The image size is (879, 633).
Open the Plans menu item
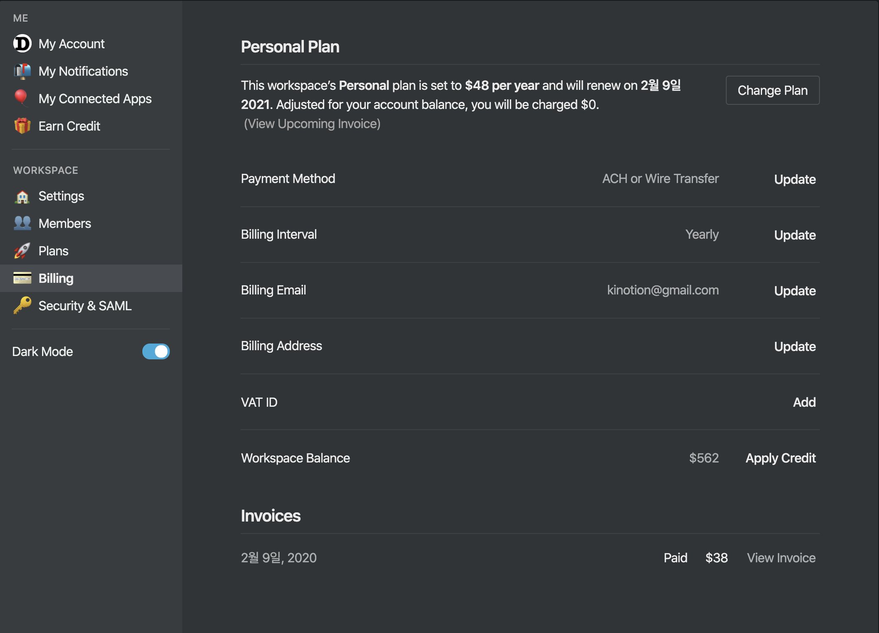click(x=53, y=251)
